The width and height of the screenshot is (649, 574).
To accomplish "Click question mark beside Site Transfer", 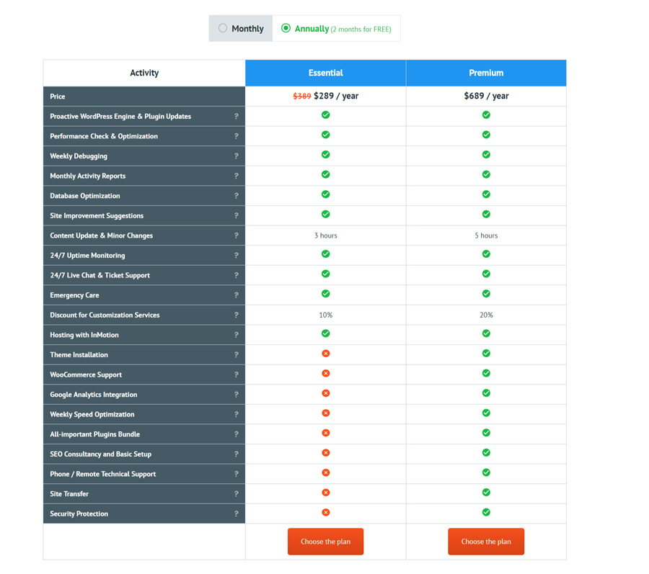I will 236,494.
